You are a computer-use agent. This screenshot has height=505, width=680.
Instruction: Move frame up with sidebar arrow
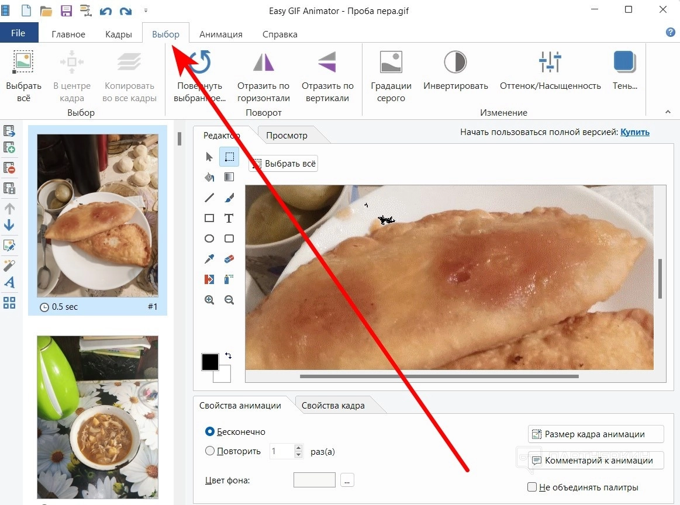pyautogui.click(x=9, y=209)
